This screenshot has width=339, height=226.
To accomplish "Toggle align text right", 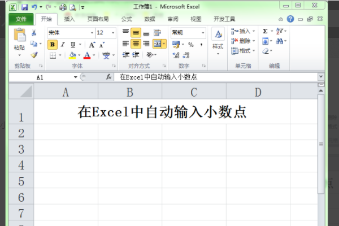I will (146, 44).
